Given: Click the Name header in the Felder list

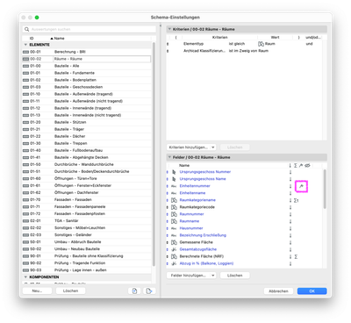Looking at the screenshot, I should pos(184,166).
